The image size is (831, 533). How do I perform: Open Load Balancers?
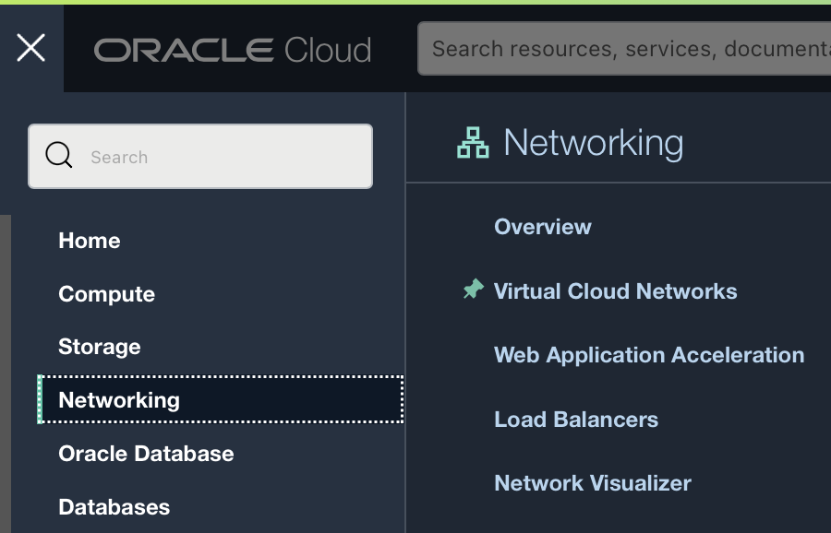[576, 419]
